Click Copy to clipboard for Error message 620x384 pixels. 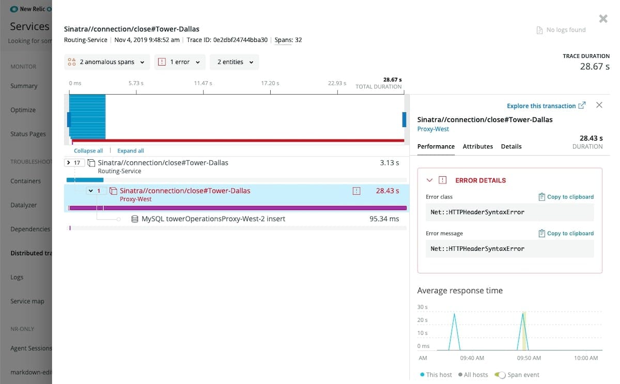click(x=570, y=234)
